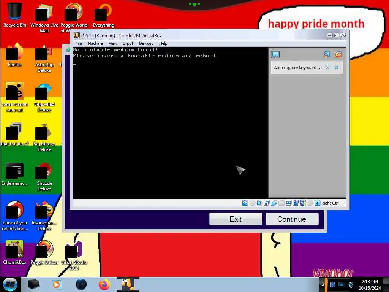Select the Insaniquarium Deluxe desktop icon
Image resolution: width=389 pixels, height=292 pixels.
click(44, 216)
